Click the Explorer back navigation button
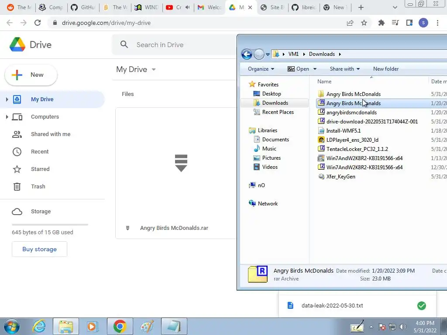The height and width of the screenshot is (335, 447). pyautogui.click(x=247, y=54)
